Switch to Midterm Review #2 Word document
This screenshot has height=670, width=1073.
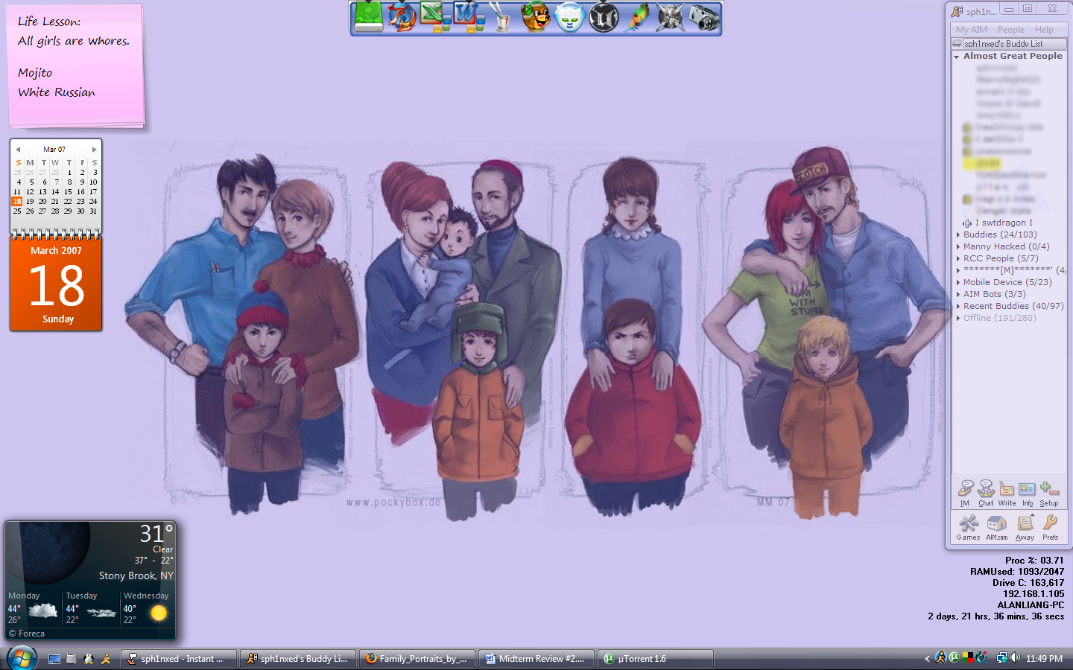(536, 659)
